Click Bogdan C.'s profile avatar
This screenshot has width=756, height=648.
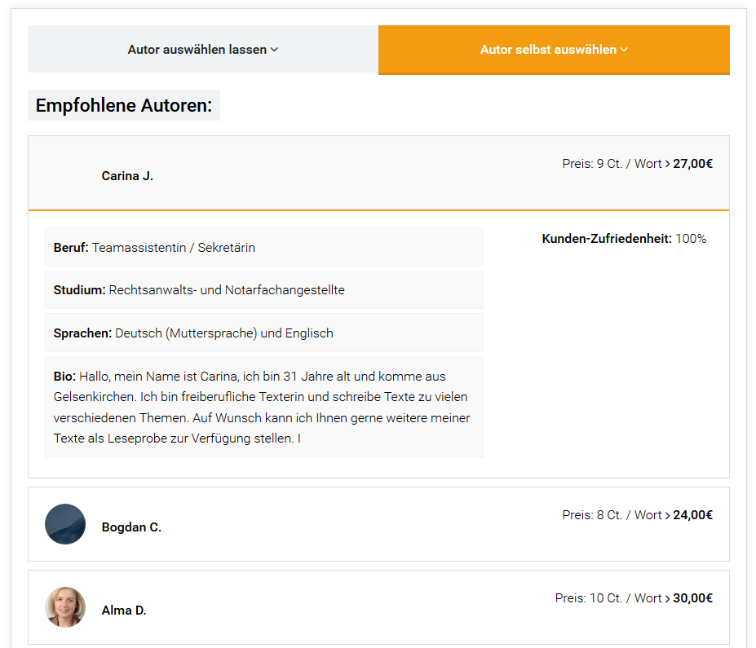pos(65,524)
